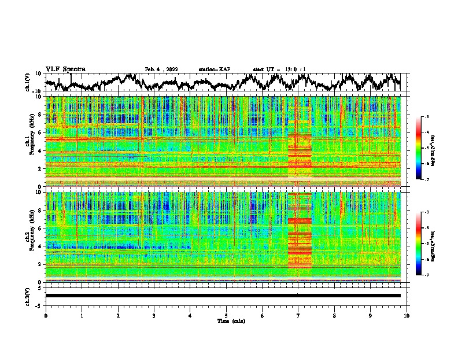Viewport: 458px width, 354px height.
Task: Select the date text "Feb. 4, 2022"
Action: (161, 69)
